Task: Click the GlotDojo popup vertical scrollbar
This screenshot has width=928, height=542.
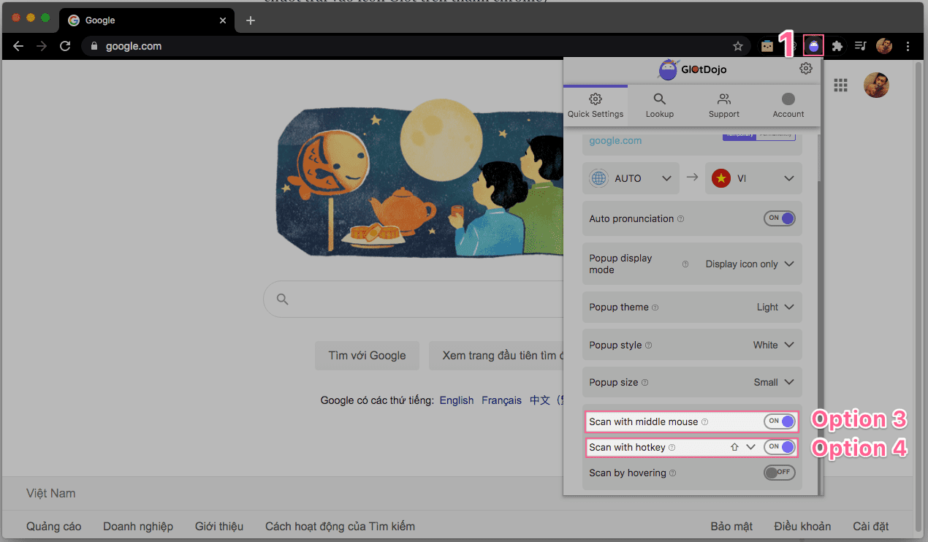Action: [820, 157]
